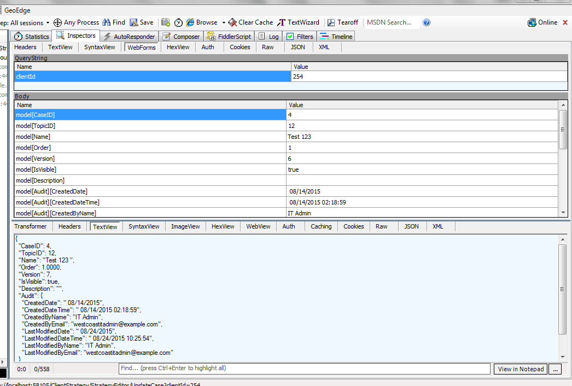The height and width of the screenshot is (386, 572).
Task: Select request Auth inspector tab
Action: pyautogui.click(x=208, y=47)
